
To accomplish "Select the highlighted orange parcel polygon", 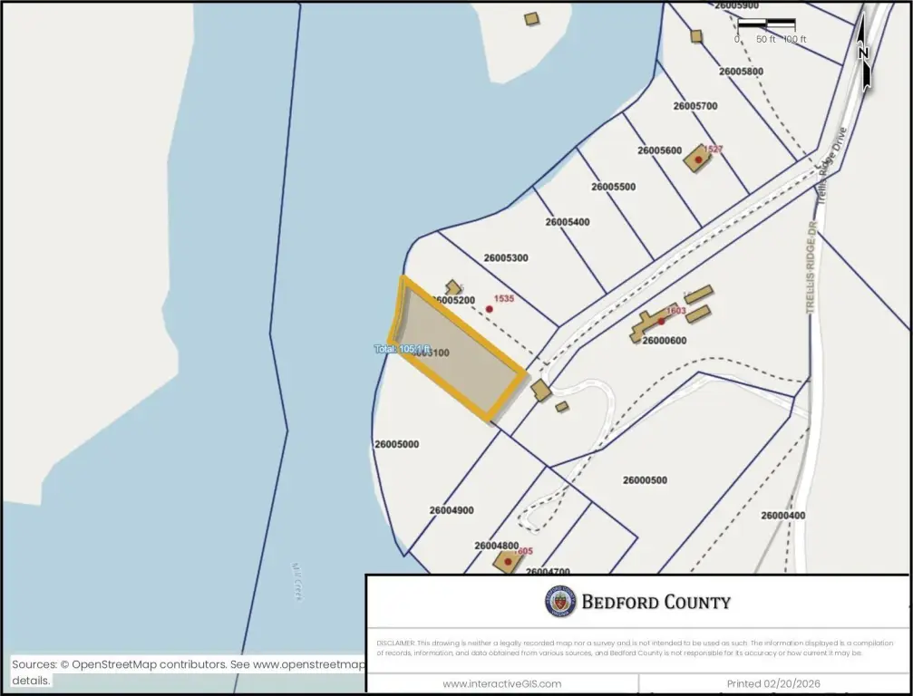I will click(457, 348).
